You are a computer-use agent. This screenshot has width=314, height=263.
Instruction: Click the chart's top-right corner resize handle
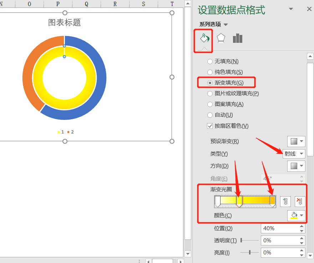tap(172, 13)
